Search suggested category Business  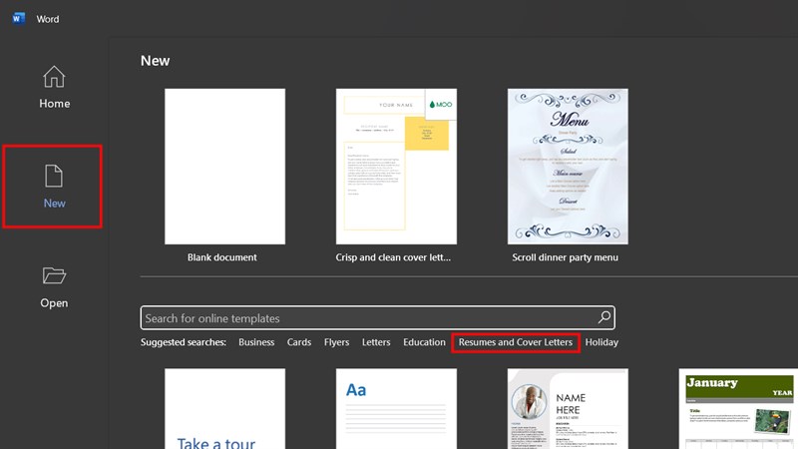pyautogui.click(x=256, y=342)
